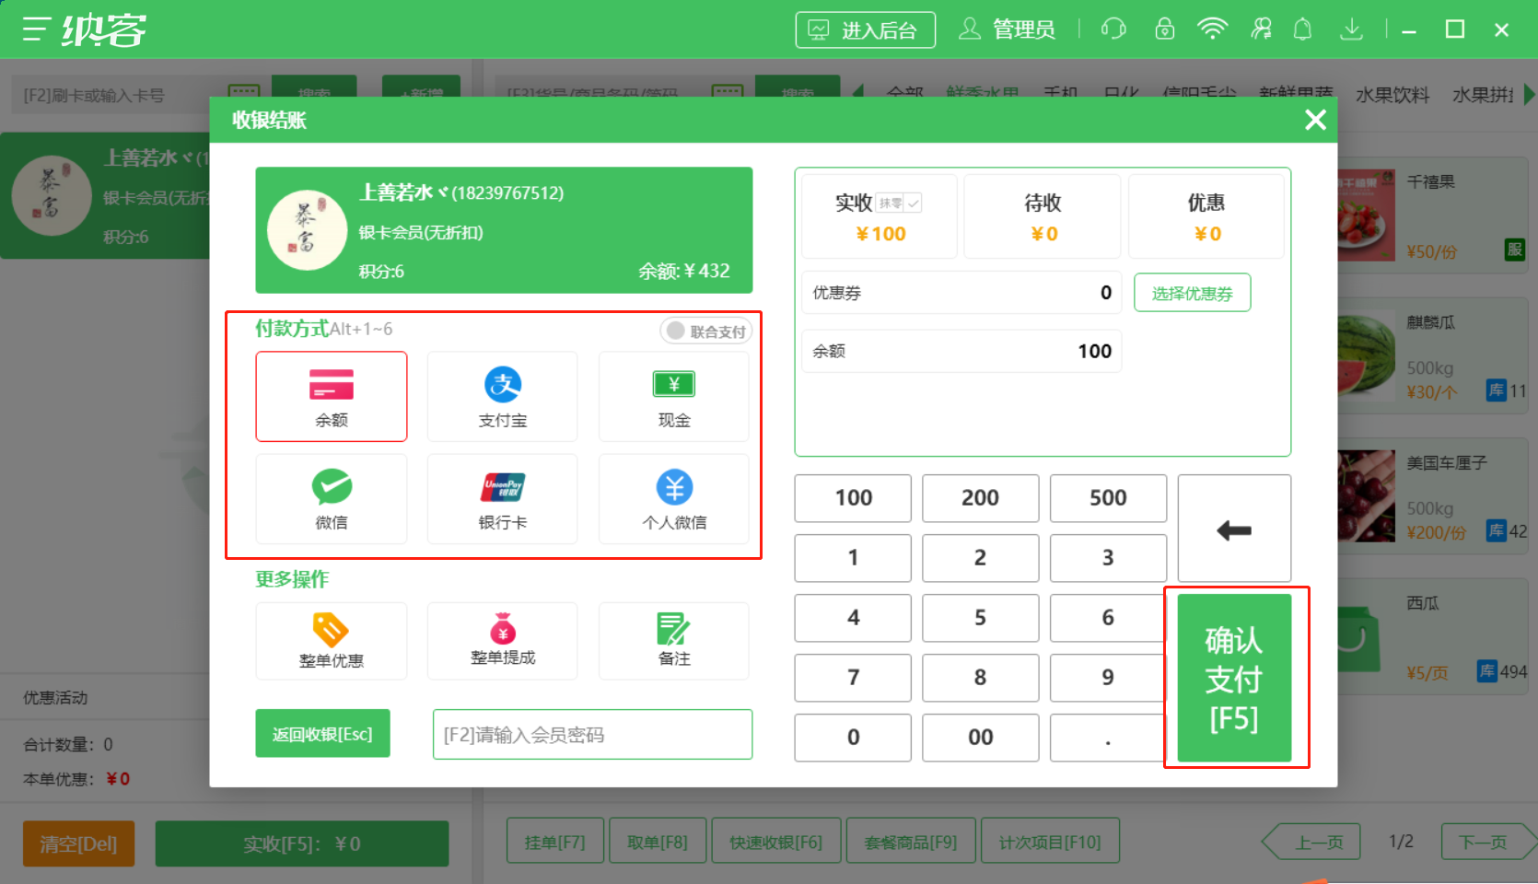Open coupon selection 选择优惠券
Image resolution: width=1538 pixels, height=884 pixels.
(x=1192, y=292)
